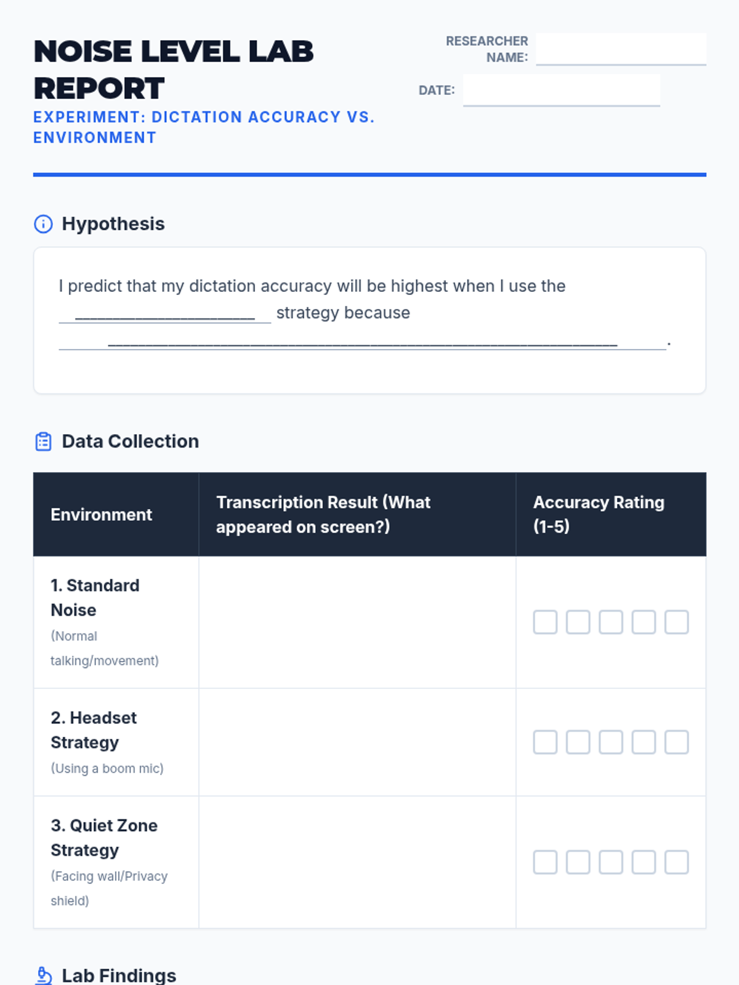This screenshot has height=985, width=739.
Task: Type in the Researcher Name field
Action: tap(621, 49)
